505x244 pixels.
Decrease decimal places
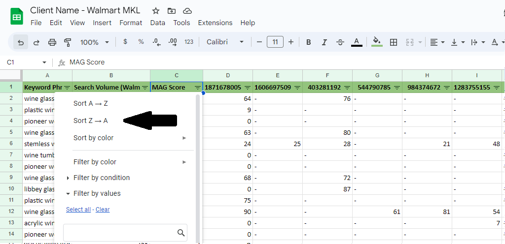[157, 42]
